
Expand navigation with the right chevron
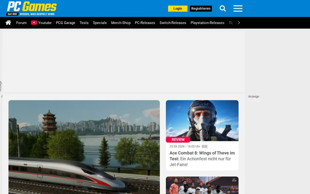click(x=239, y=23)
